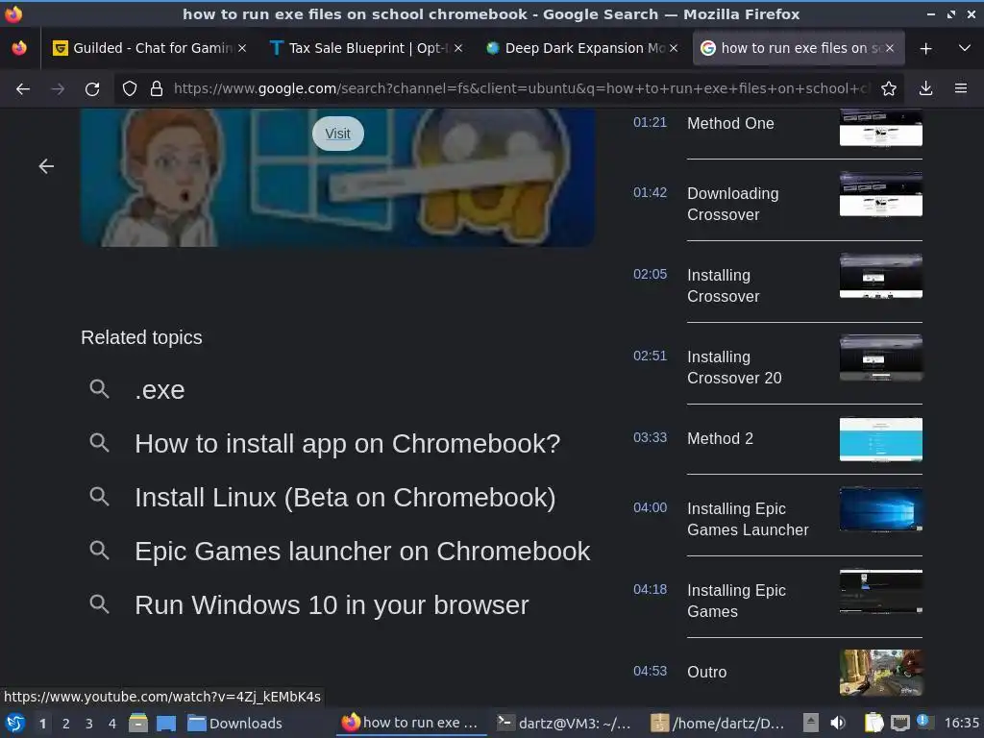Go back with the Firefox back arrow
The image size is (984, 738).
23,89
